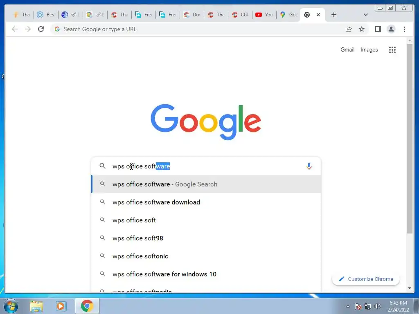Open the Google apps grid

pyautogui.click(x=392, y=49)
